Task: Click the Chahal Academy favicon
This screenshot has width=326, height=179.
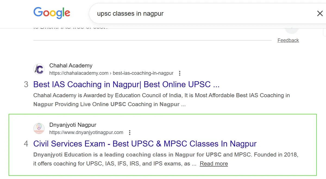Action: (x=39, y=69)
